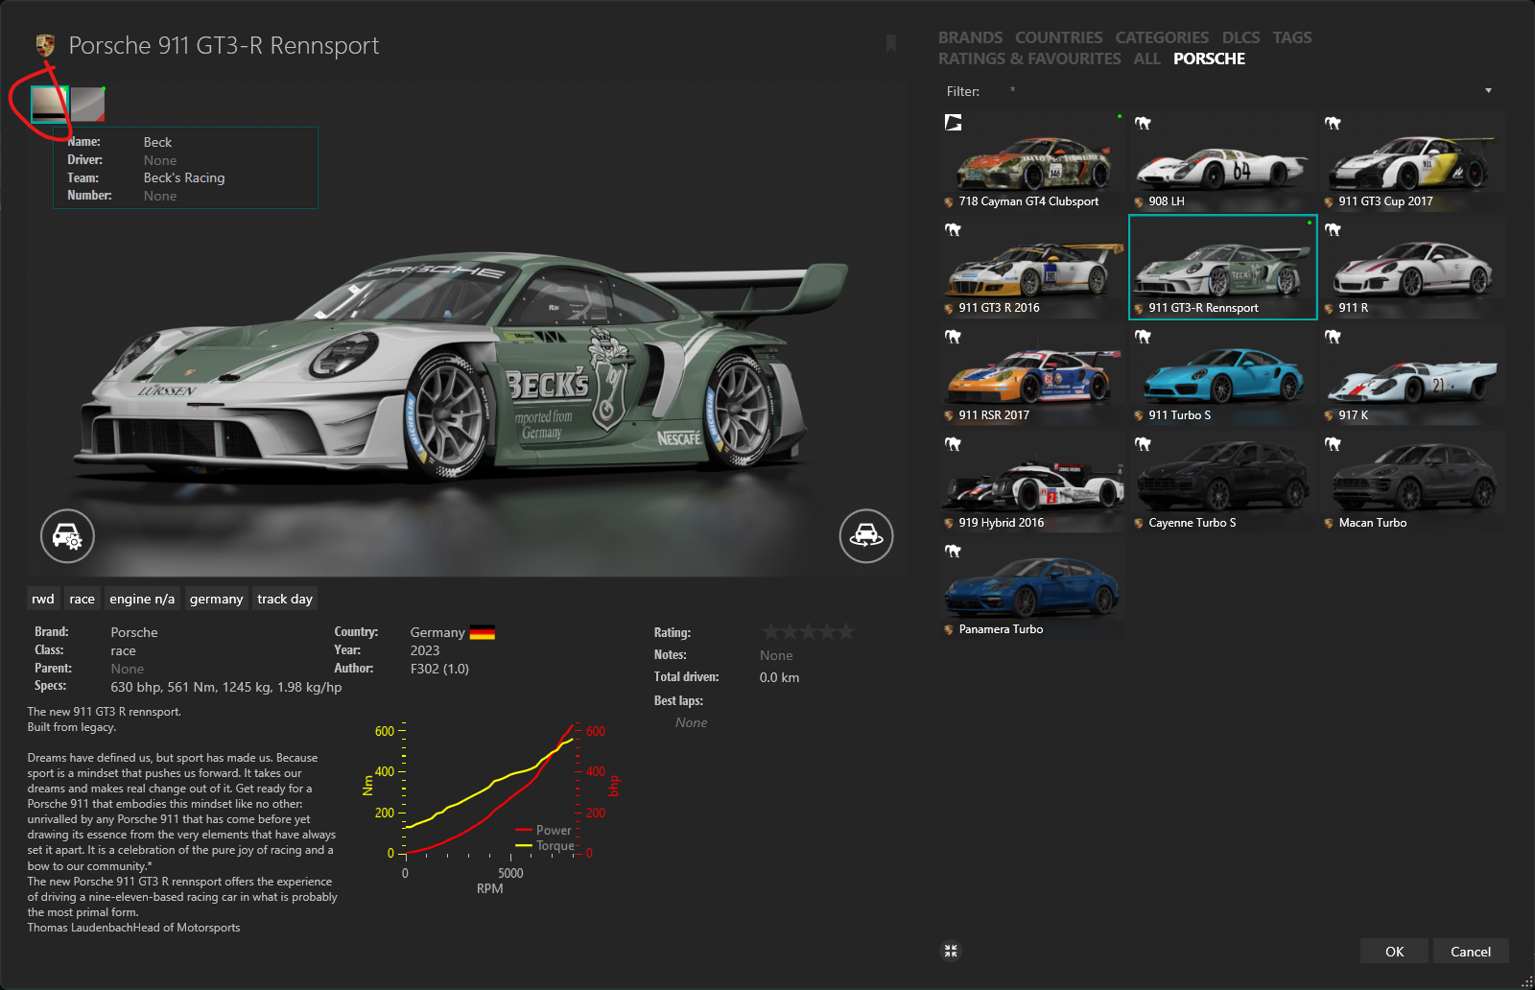
Task: Select the 911 RSR 2017 car
Action: pyautogui.click(x=1032, y=374)
